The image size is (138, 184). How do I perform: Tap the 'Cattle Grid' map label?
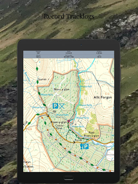pos(59,127)
